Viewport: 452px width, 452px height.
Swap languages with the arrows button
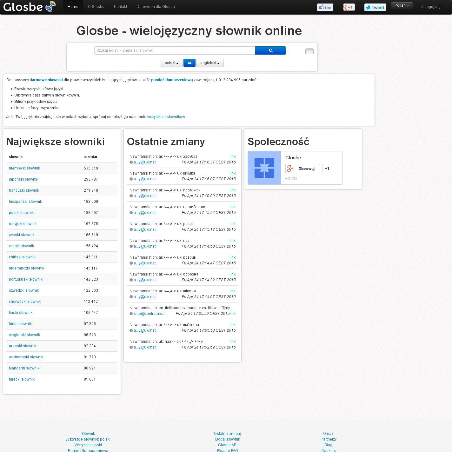(189, 63)
